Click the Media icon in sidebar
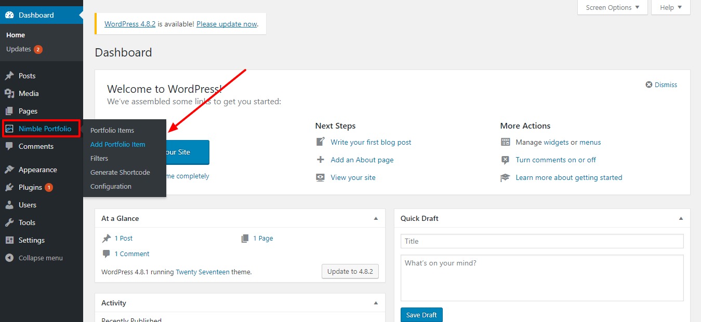Screen dimensions: 701x322 click(9, 93)
